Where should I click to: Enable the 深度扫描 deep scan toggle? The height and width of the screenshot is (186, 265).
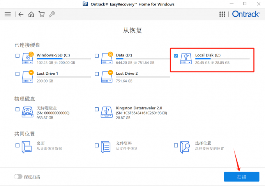click(18, 177)
